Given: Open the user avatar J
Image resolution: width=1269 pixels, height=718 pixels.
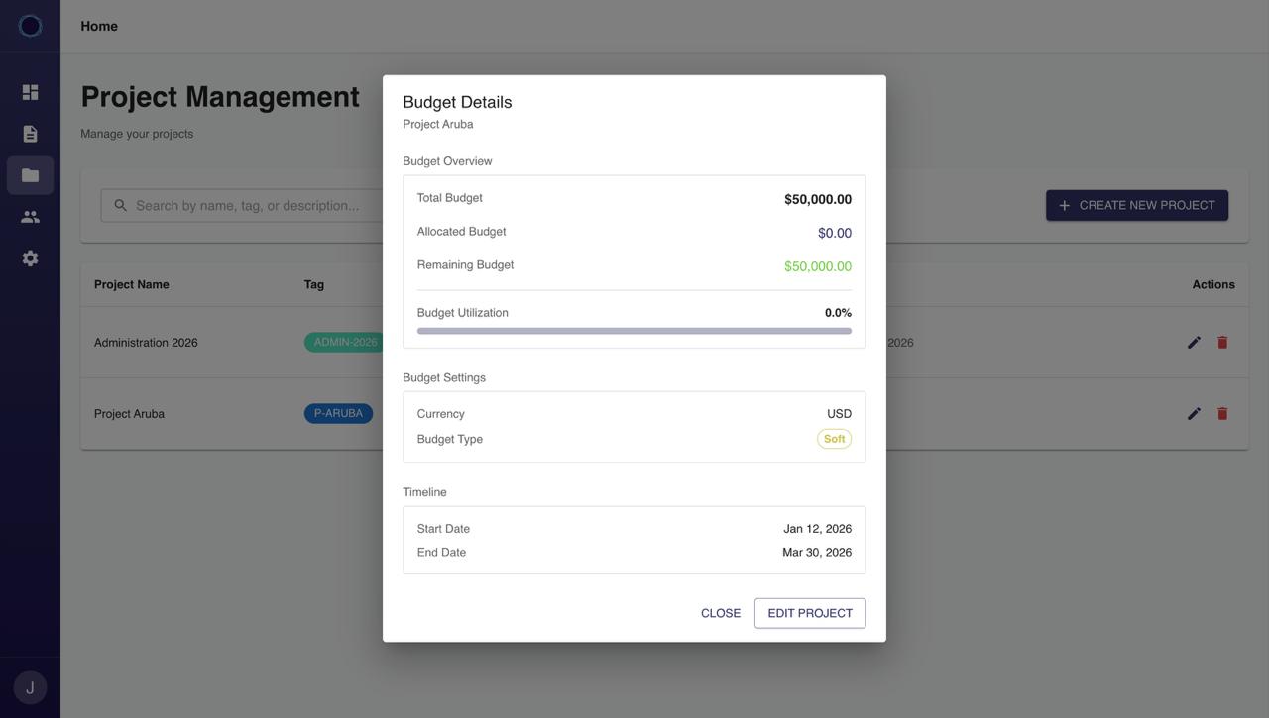Looking at the screenshot, I should 30,687.
